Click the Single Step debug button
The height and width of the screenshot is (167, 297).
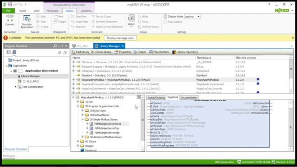pyautogui.click(x=79, y=22)
